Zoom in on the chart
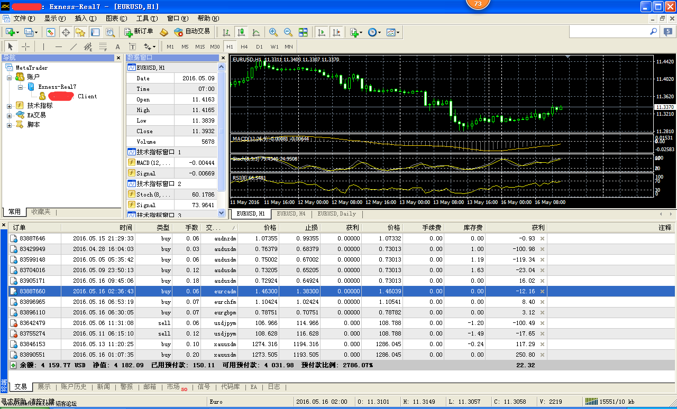The height and width of the screenshot is (409, 677). [273, 32]
